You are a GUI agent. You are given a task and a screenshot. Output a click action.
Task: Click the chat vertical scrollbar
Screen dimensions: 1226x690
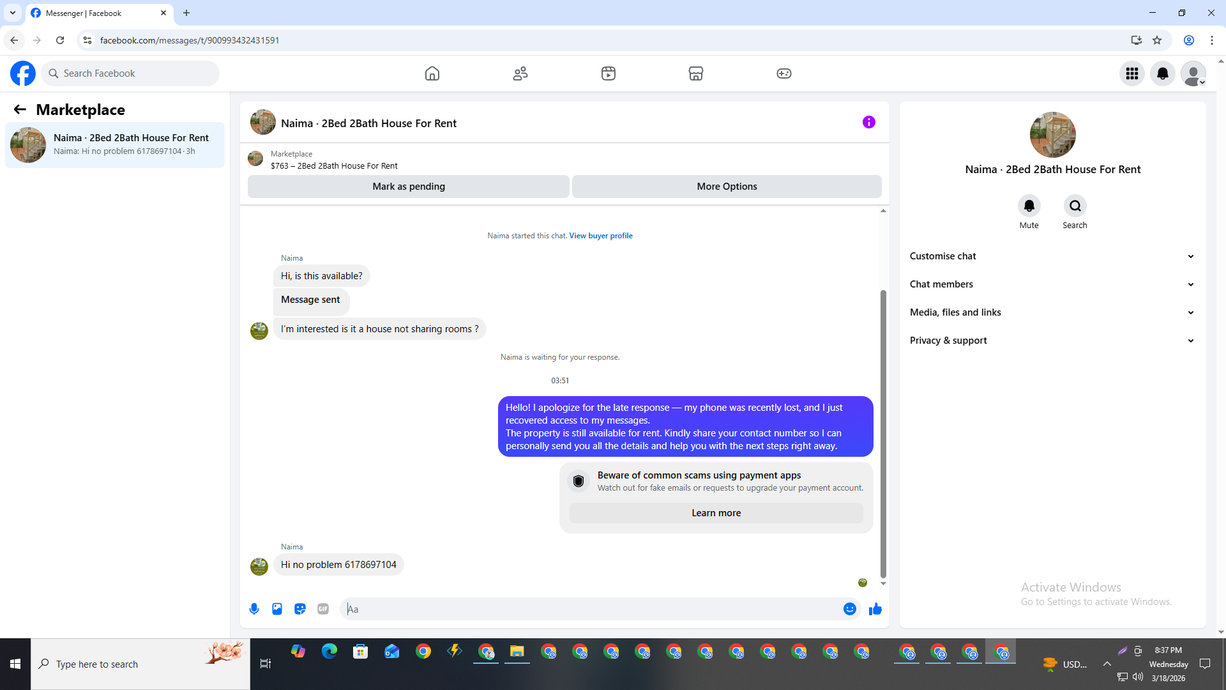(x=883, y=434)
